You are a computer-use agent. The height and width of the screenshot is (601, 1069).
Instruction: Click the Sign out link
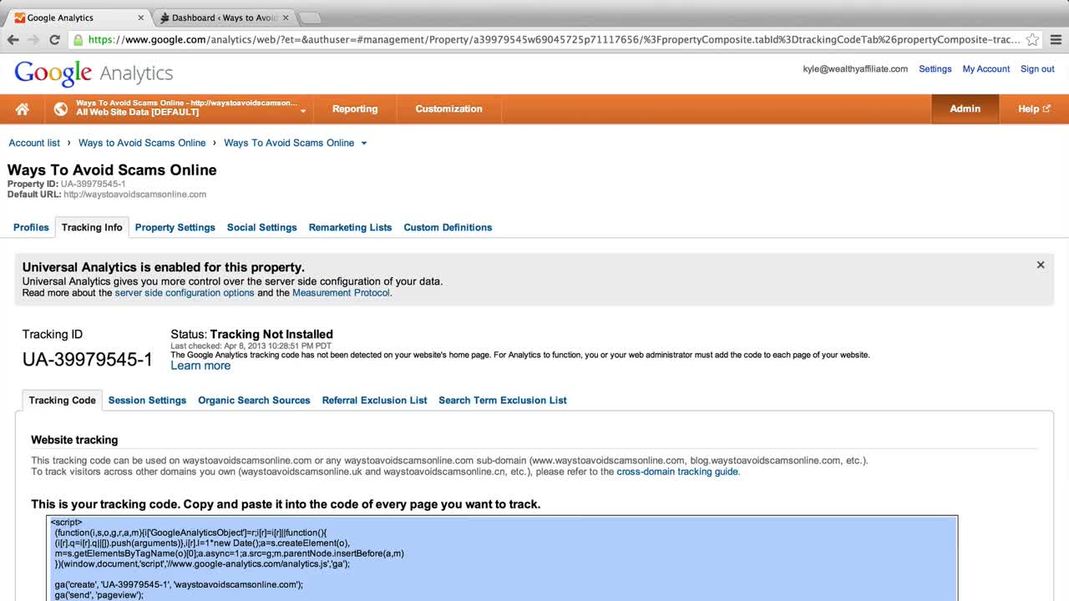point(1037,69)
